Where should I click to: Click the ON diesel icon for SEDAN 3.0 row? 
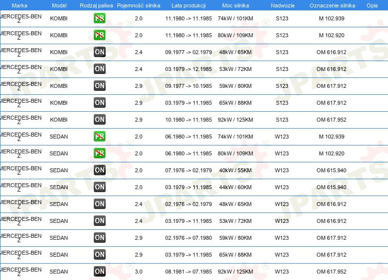[x=99, y=272]
